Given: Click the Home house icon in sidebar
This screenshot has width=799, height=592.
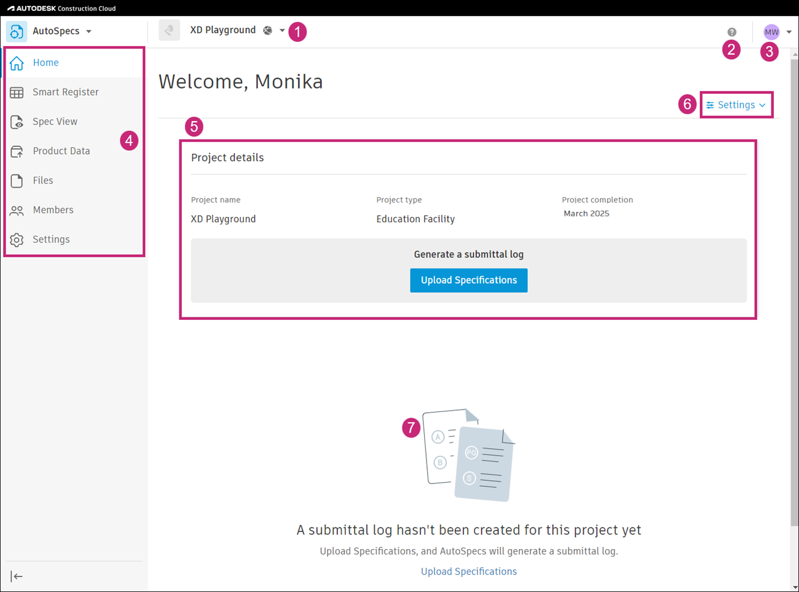Looking at the screenshot, I should coord(17,63).
